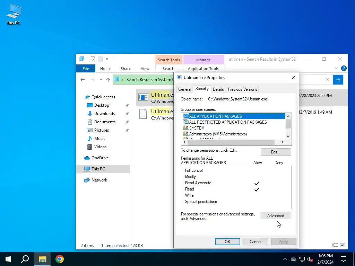Image resolution: width=355 pixels, height=266 pixels.
Task: Switch to the View ribbon tab
Action: point(145,69)
